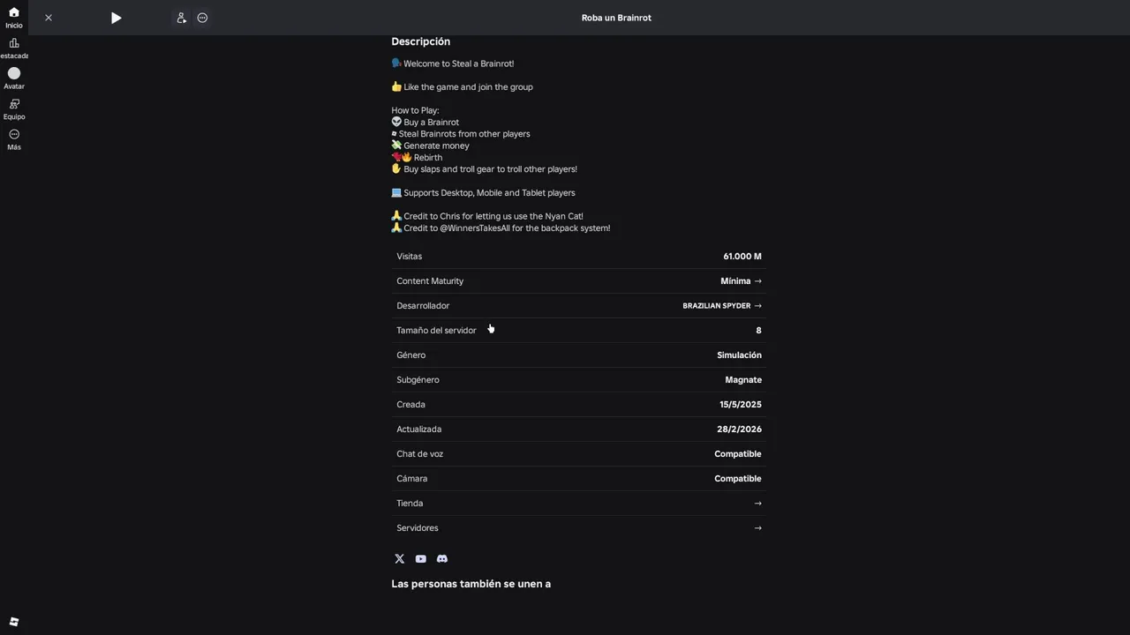Expand the Content Maturity Mínima row
Screen dimensions: 1130x635
pos(741,281)
